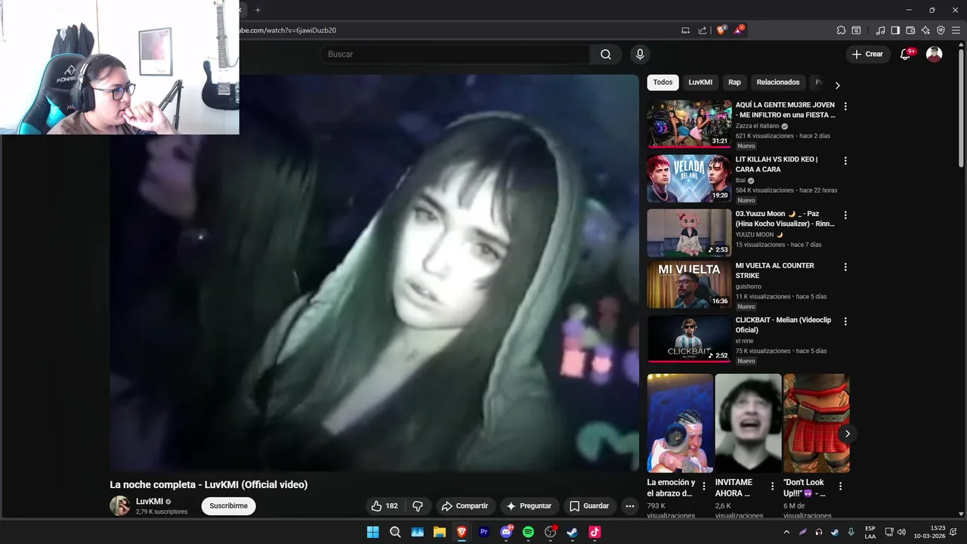Select the Relacionados filter chip

pos(778,82)
